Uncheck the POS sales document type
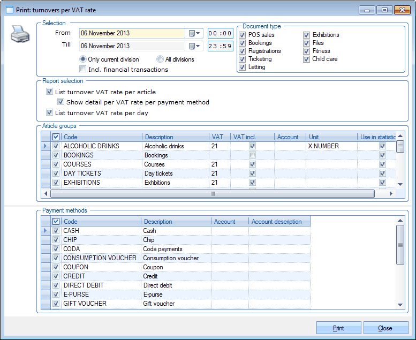This screenshot has height=340, width=416. pyautogui.click(x=243, y=35)
